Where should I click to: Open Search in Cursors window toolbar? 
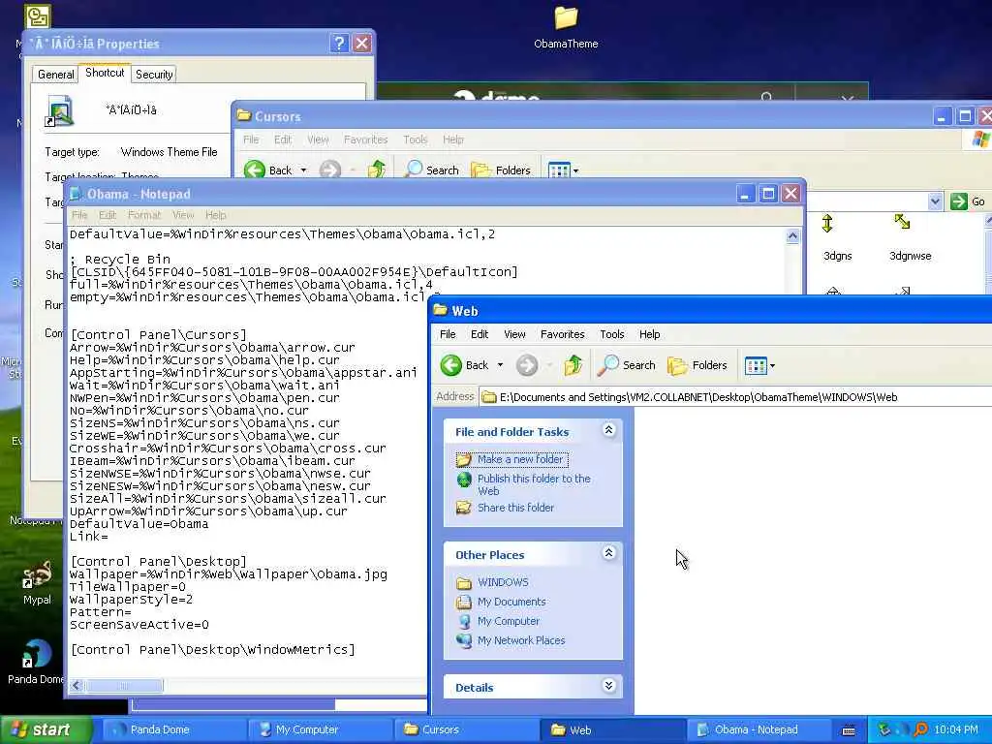click(x=431, y=170)
